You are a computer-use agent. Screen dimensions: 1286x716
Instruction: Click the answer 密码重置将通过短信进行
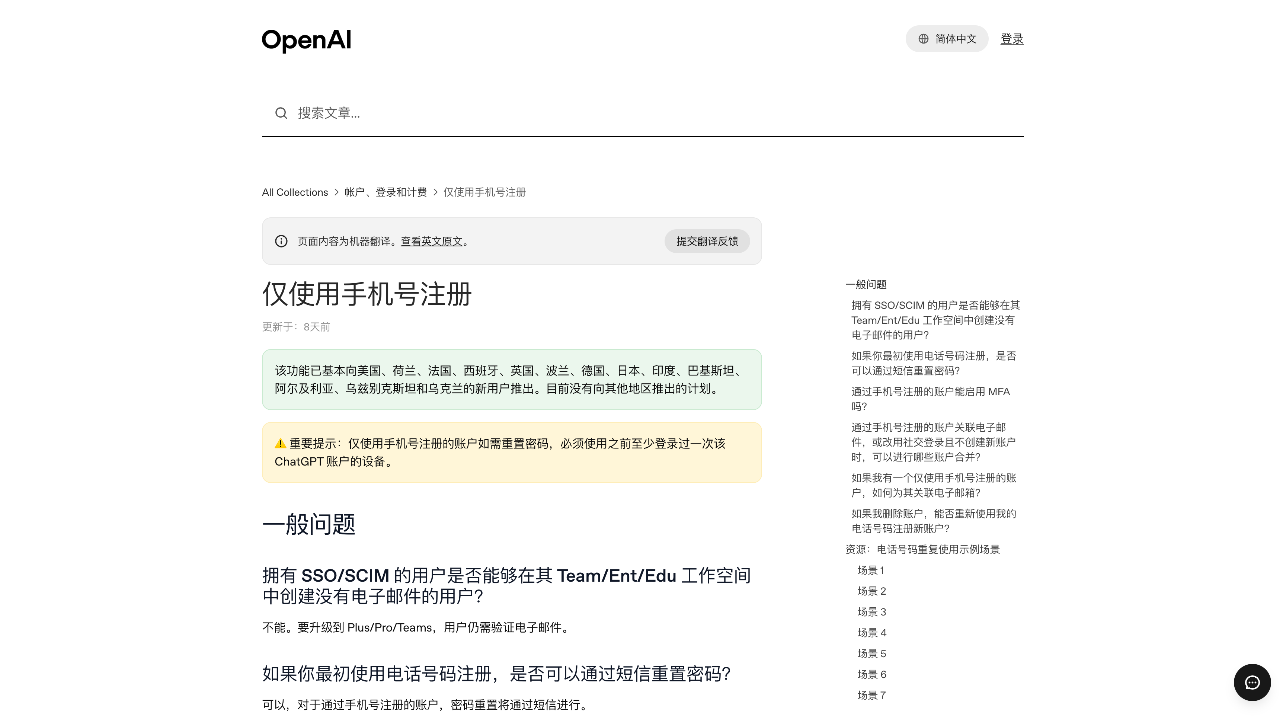[425, 705]
